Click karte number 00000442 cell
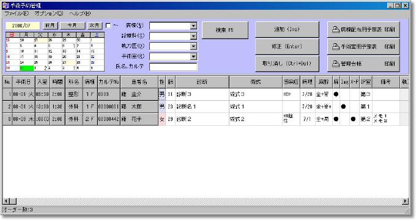Viewport: 416px width, 220px height. [109, 119]
